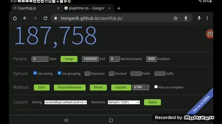
Task: Tap the browser home icon
Action: tap(15, 18)
